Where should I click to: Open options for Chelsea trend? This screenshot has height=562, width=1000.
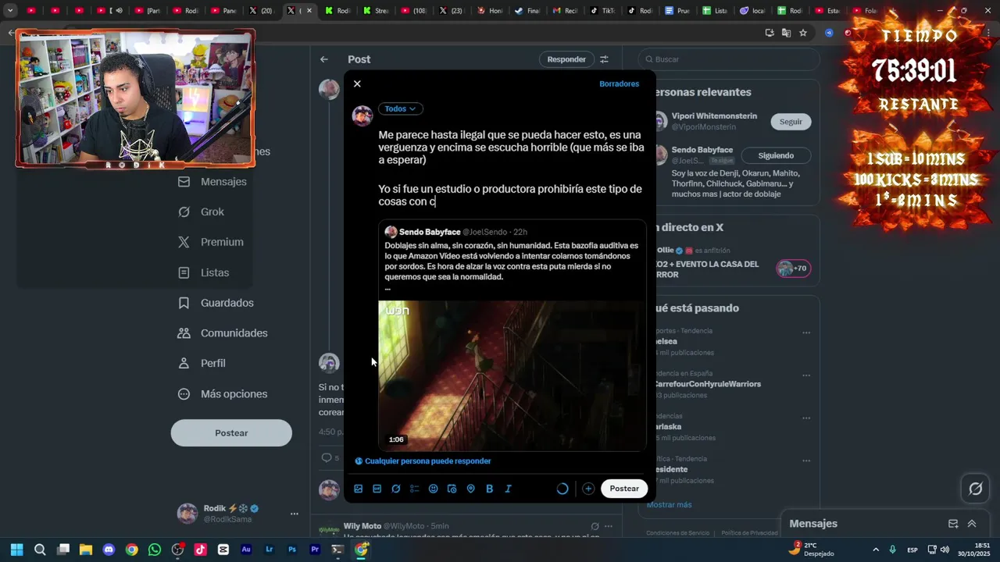pos(806,333)
